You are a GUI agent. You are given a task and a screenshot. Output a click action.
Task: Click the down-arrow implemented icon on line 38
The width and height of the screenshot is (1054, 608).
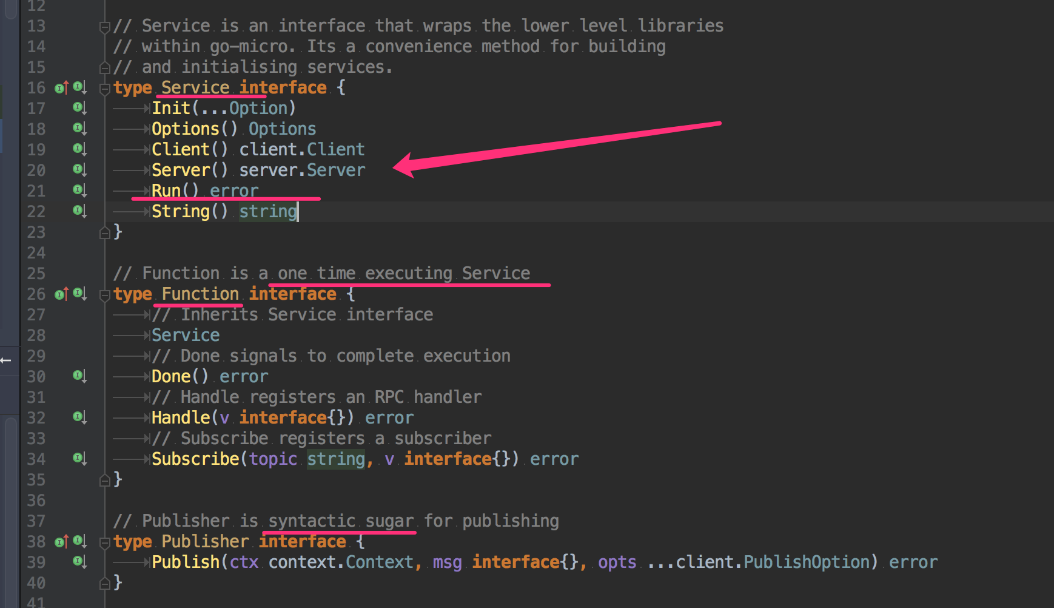[80, 542]
